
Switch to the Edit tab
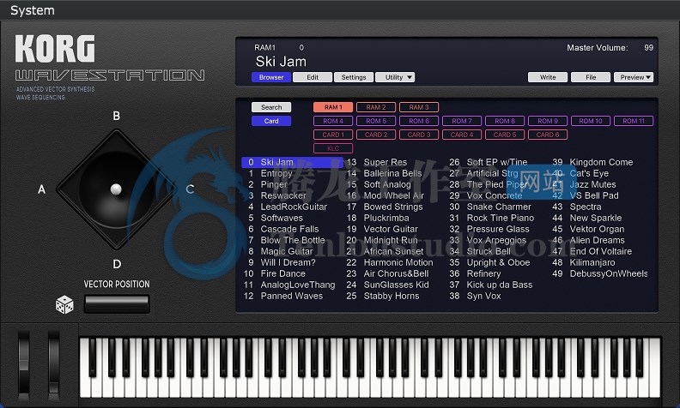pyautogui.click(x=313, y=77)
